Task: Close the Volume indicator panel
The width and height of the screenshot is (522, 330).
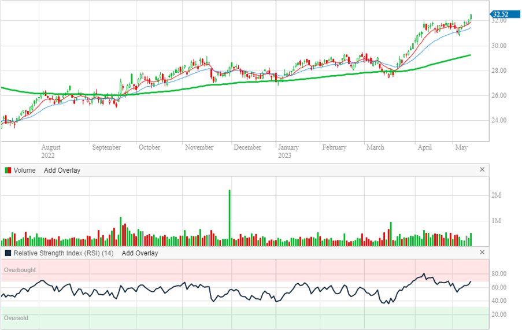Action: point(482,170)
